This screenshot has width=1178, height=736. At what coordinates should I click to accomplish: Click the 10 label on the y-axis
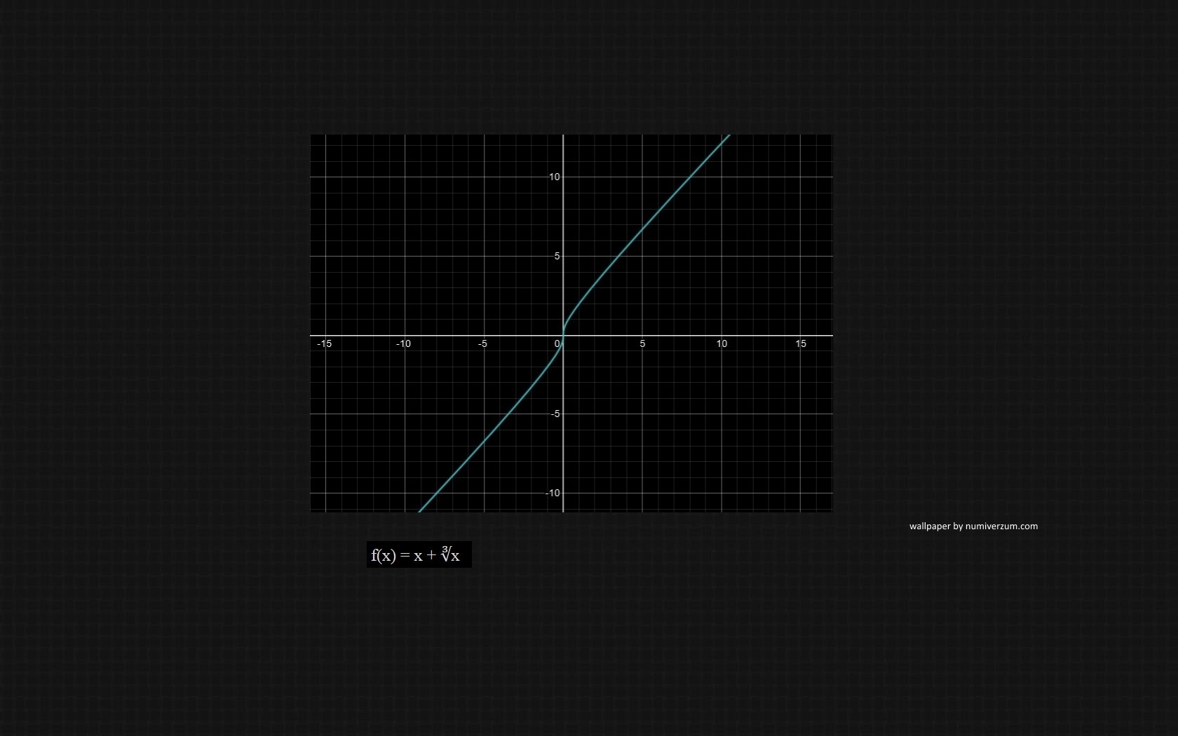tap(555, 177)
